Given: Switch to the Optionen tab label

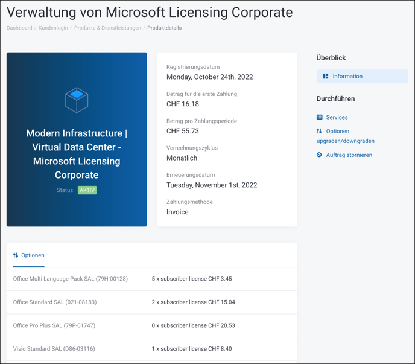Looking at the screenshot, I should coord(33,255).
